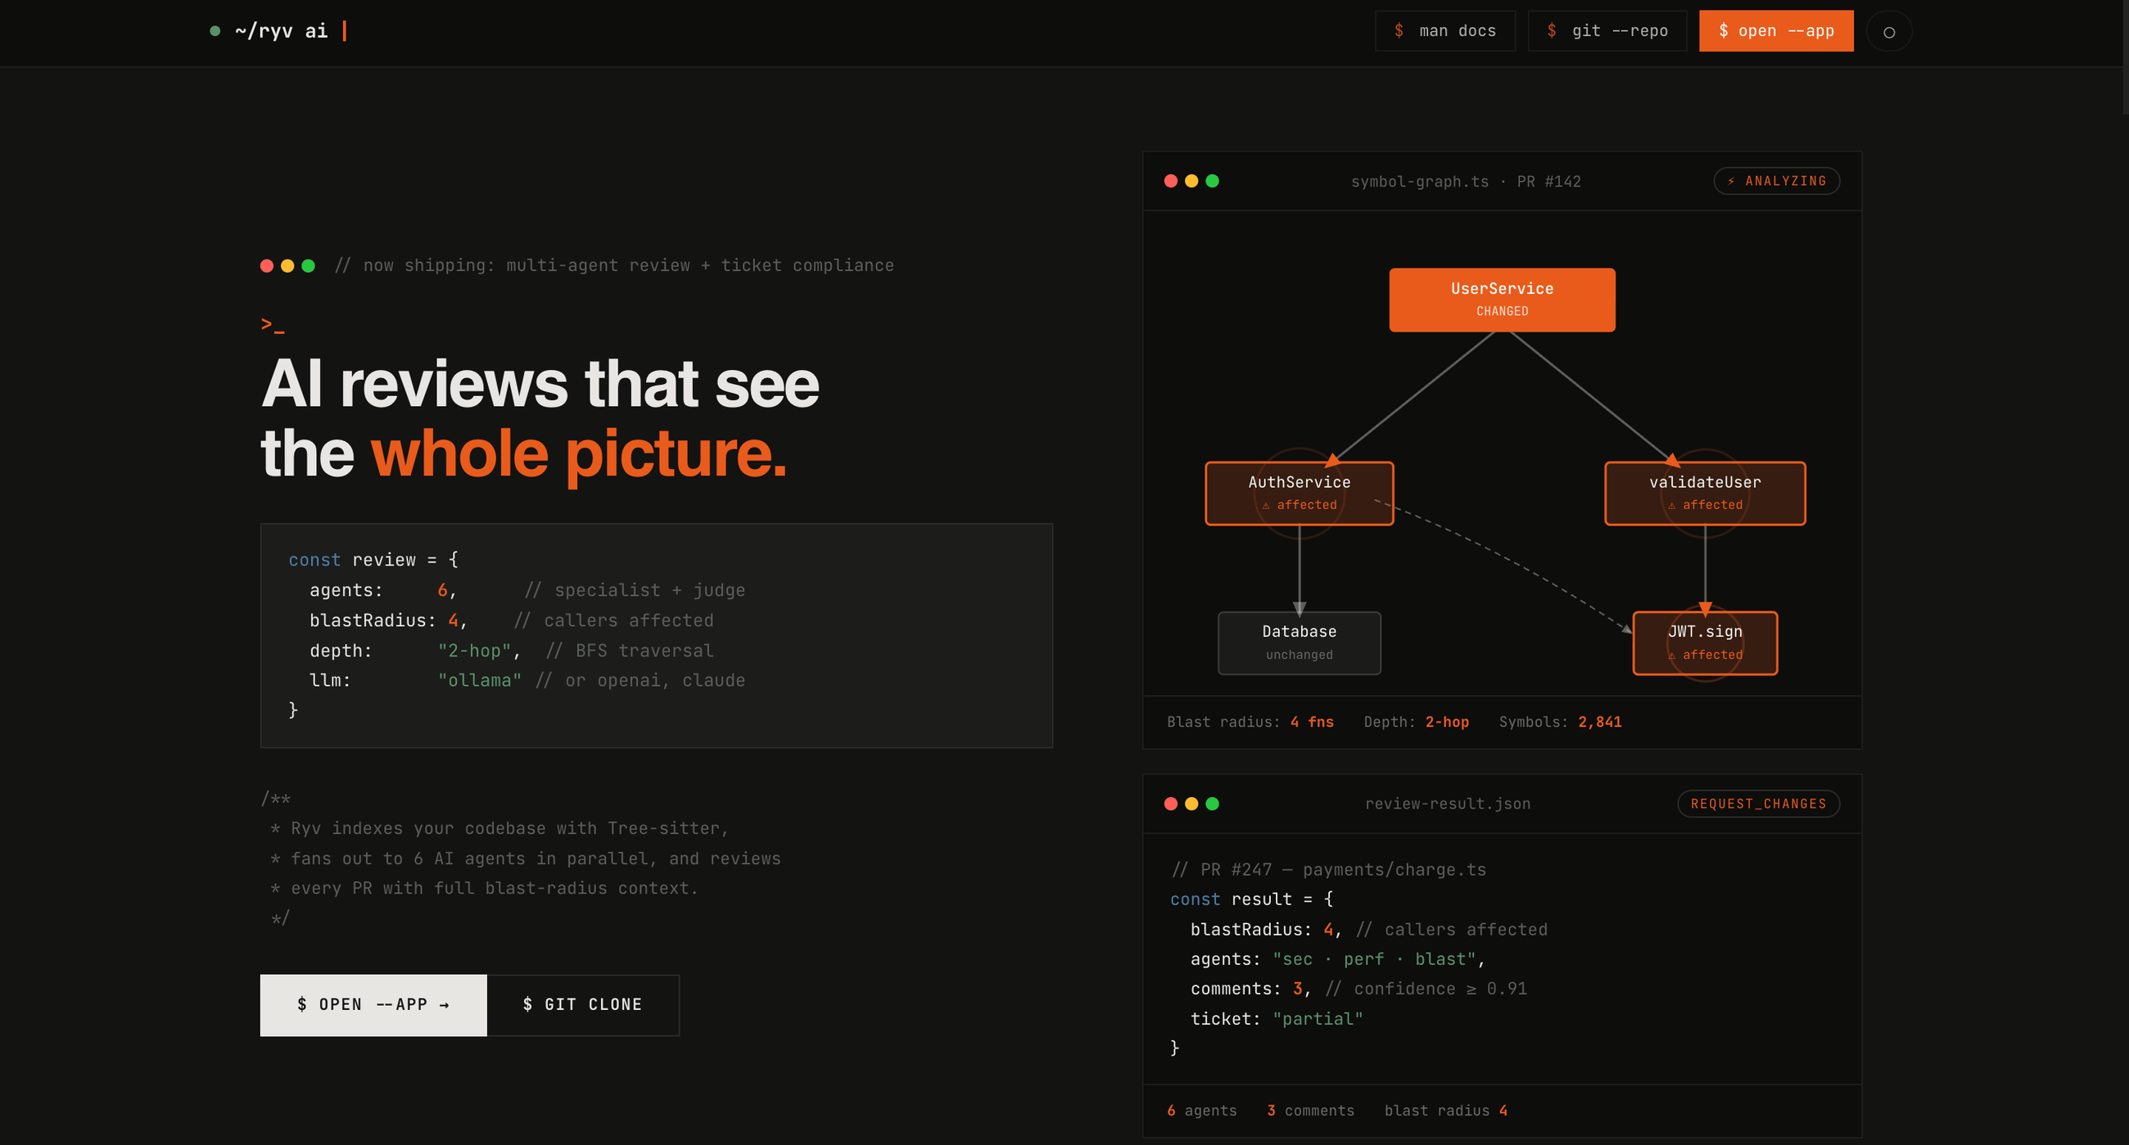The width and height of the screenshot is (2129, 1145).
Task: Click the green dot beside 'now shipping'
Action: (308, 265)
